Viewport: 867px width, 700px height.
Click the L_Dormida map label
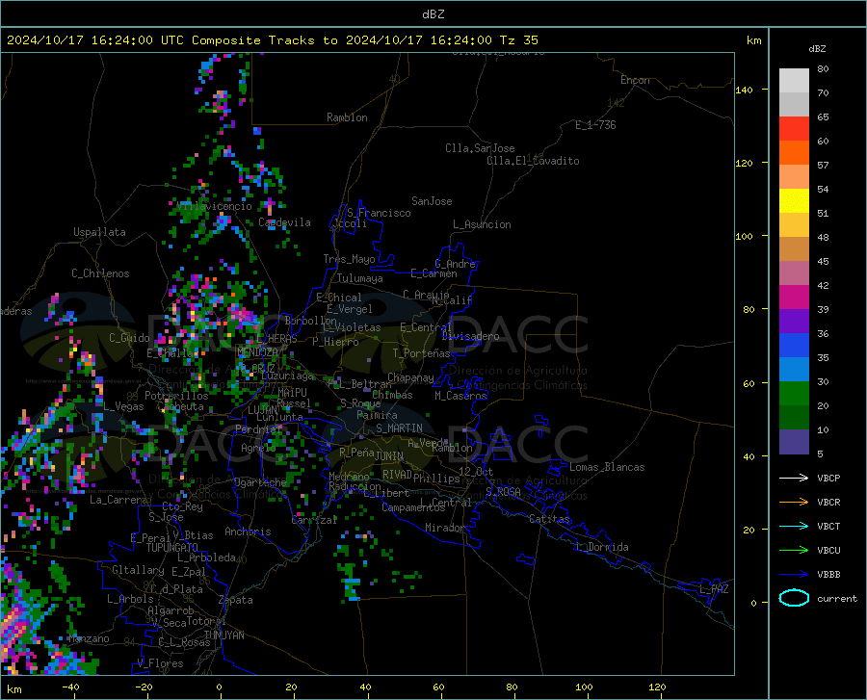pyautogui.click(x=602, y=547)
